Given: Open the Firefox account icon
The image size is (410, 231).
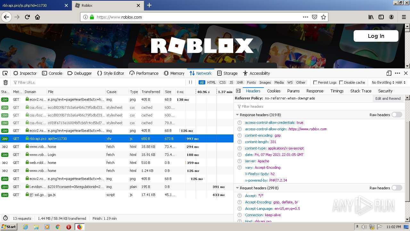Looking at the screenshot, I should pos(391,17).
